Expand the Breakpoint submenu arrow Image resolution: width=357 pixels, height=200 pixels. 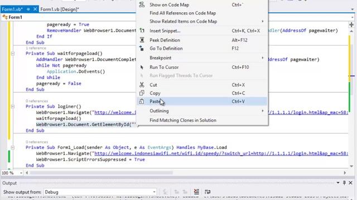[263, 58]
